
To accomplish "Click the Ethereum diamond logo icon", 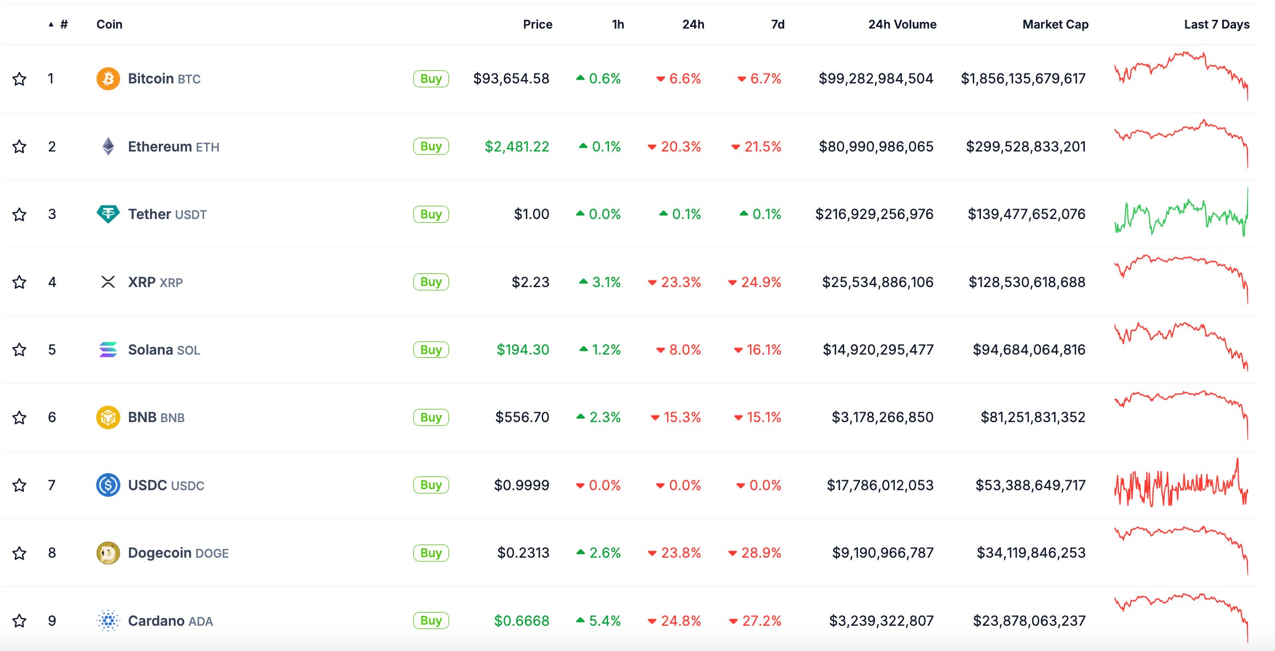I will (108, 147).
